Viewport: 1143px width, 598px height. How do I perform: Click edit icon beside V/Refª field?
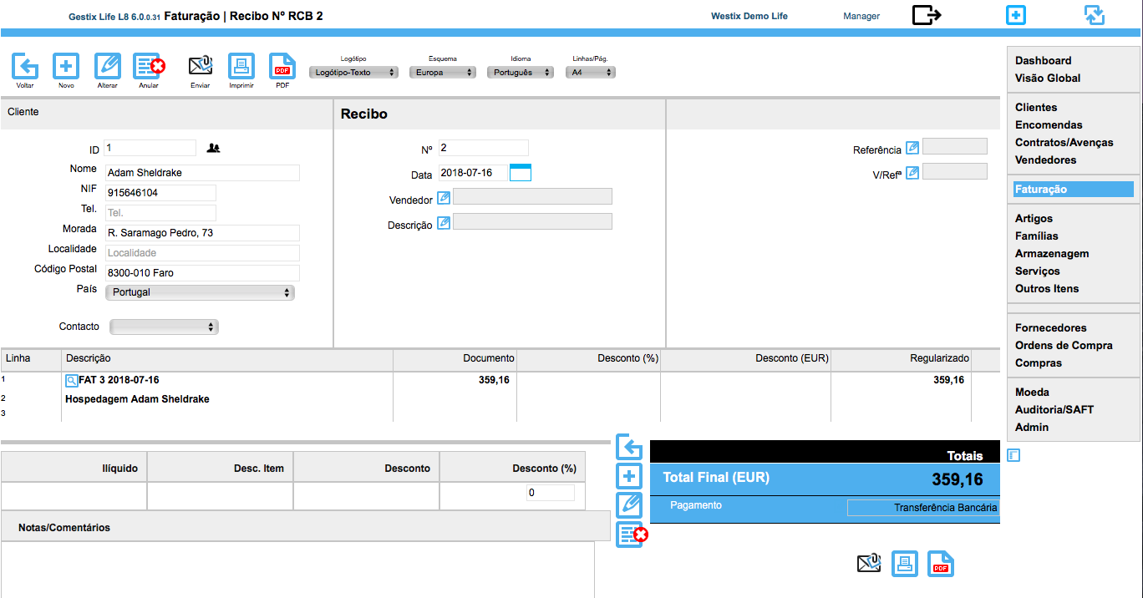pos(912,173)
